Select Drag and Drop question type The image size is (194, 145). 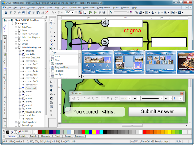click(61, 67)
